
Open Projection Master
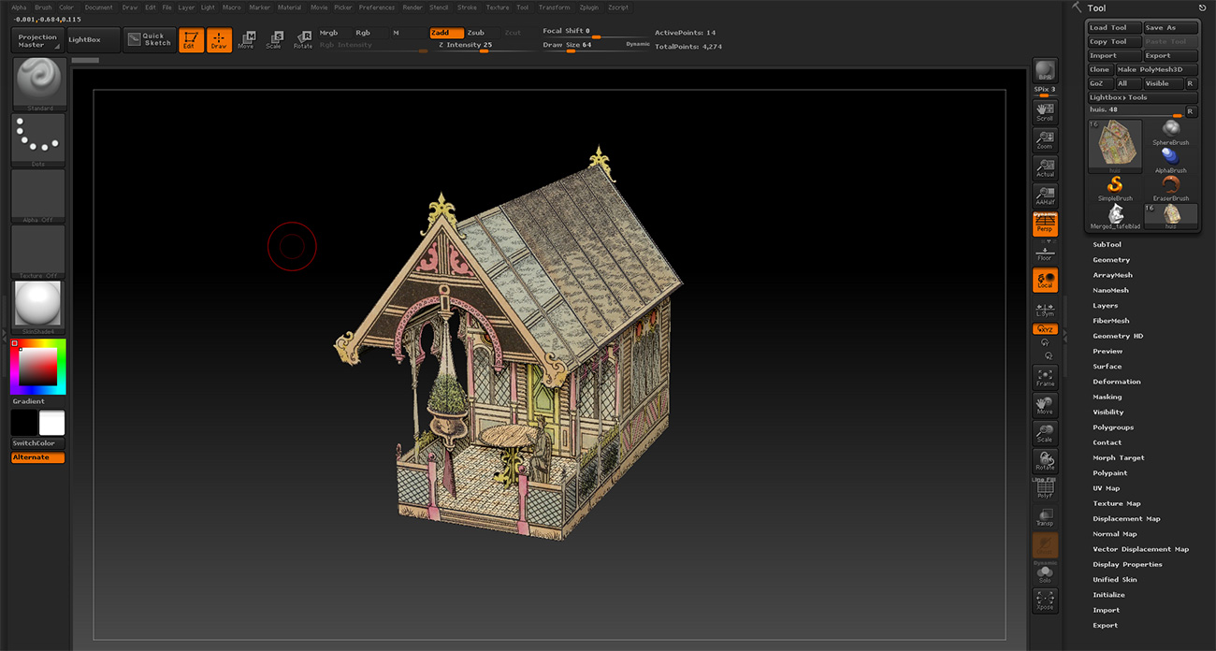(x=37, y=40)
